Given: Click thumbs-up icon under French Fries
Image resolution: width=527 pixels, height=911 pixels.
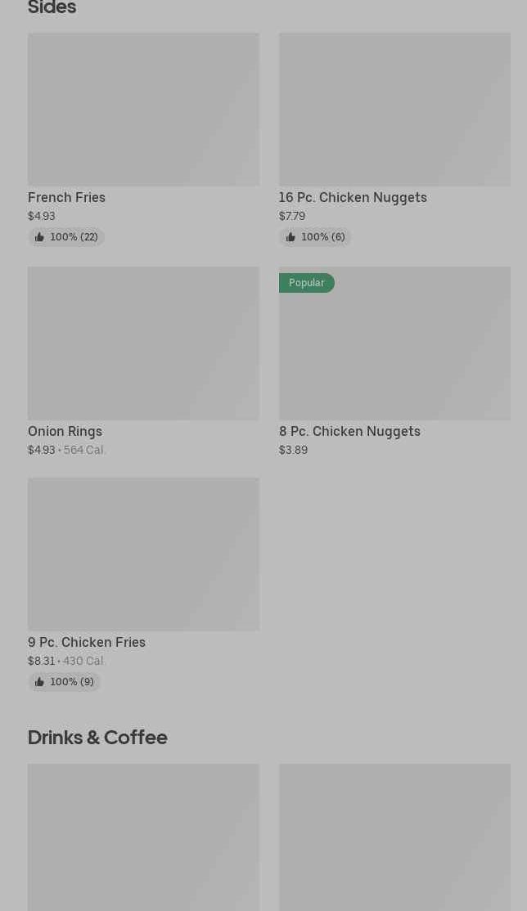Looking at the screenshot, I should point(39,237).
